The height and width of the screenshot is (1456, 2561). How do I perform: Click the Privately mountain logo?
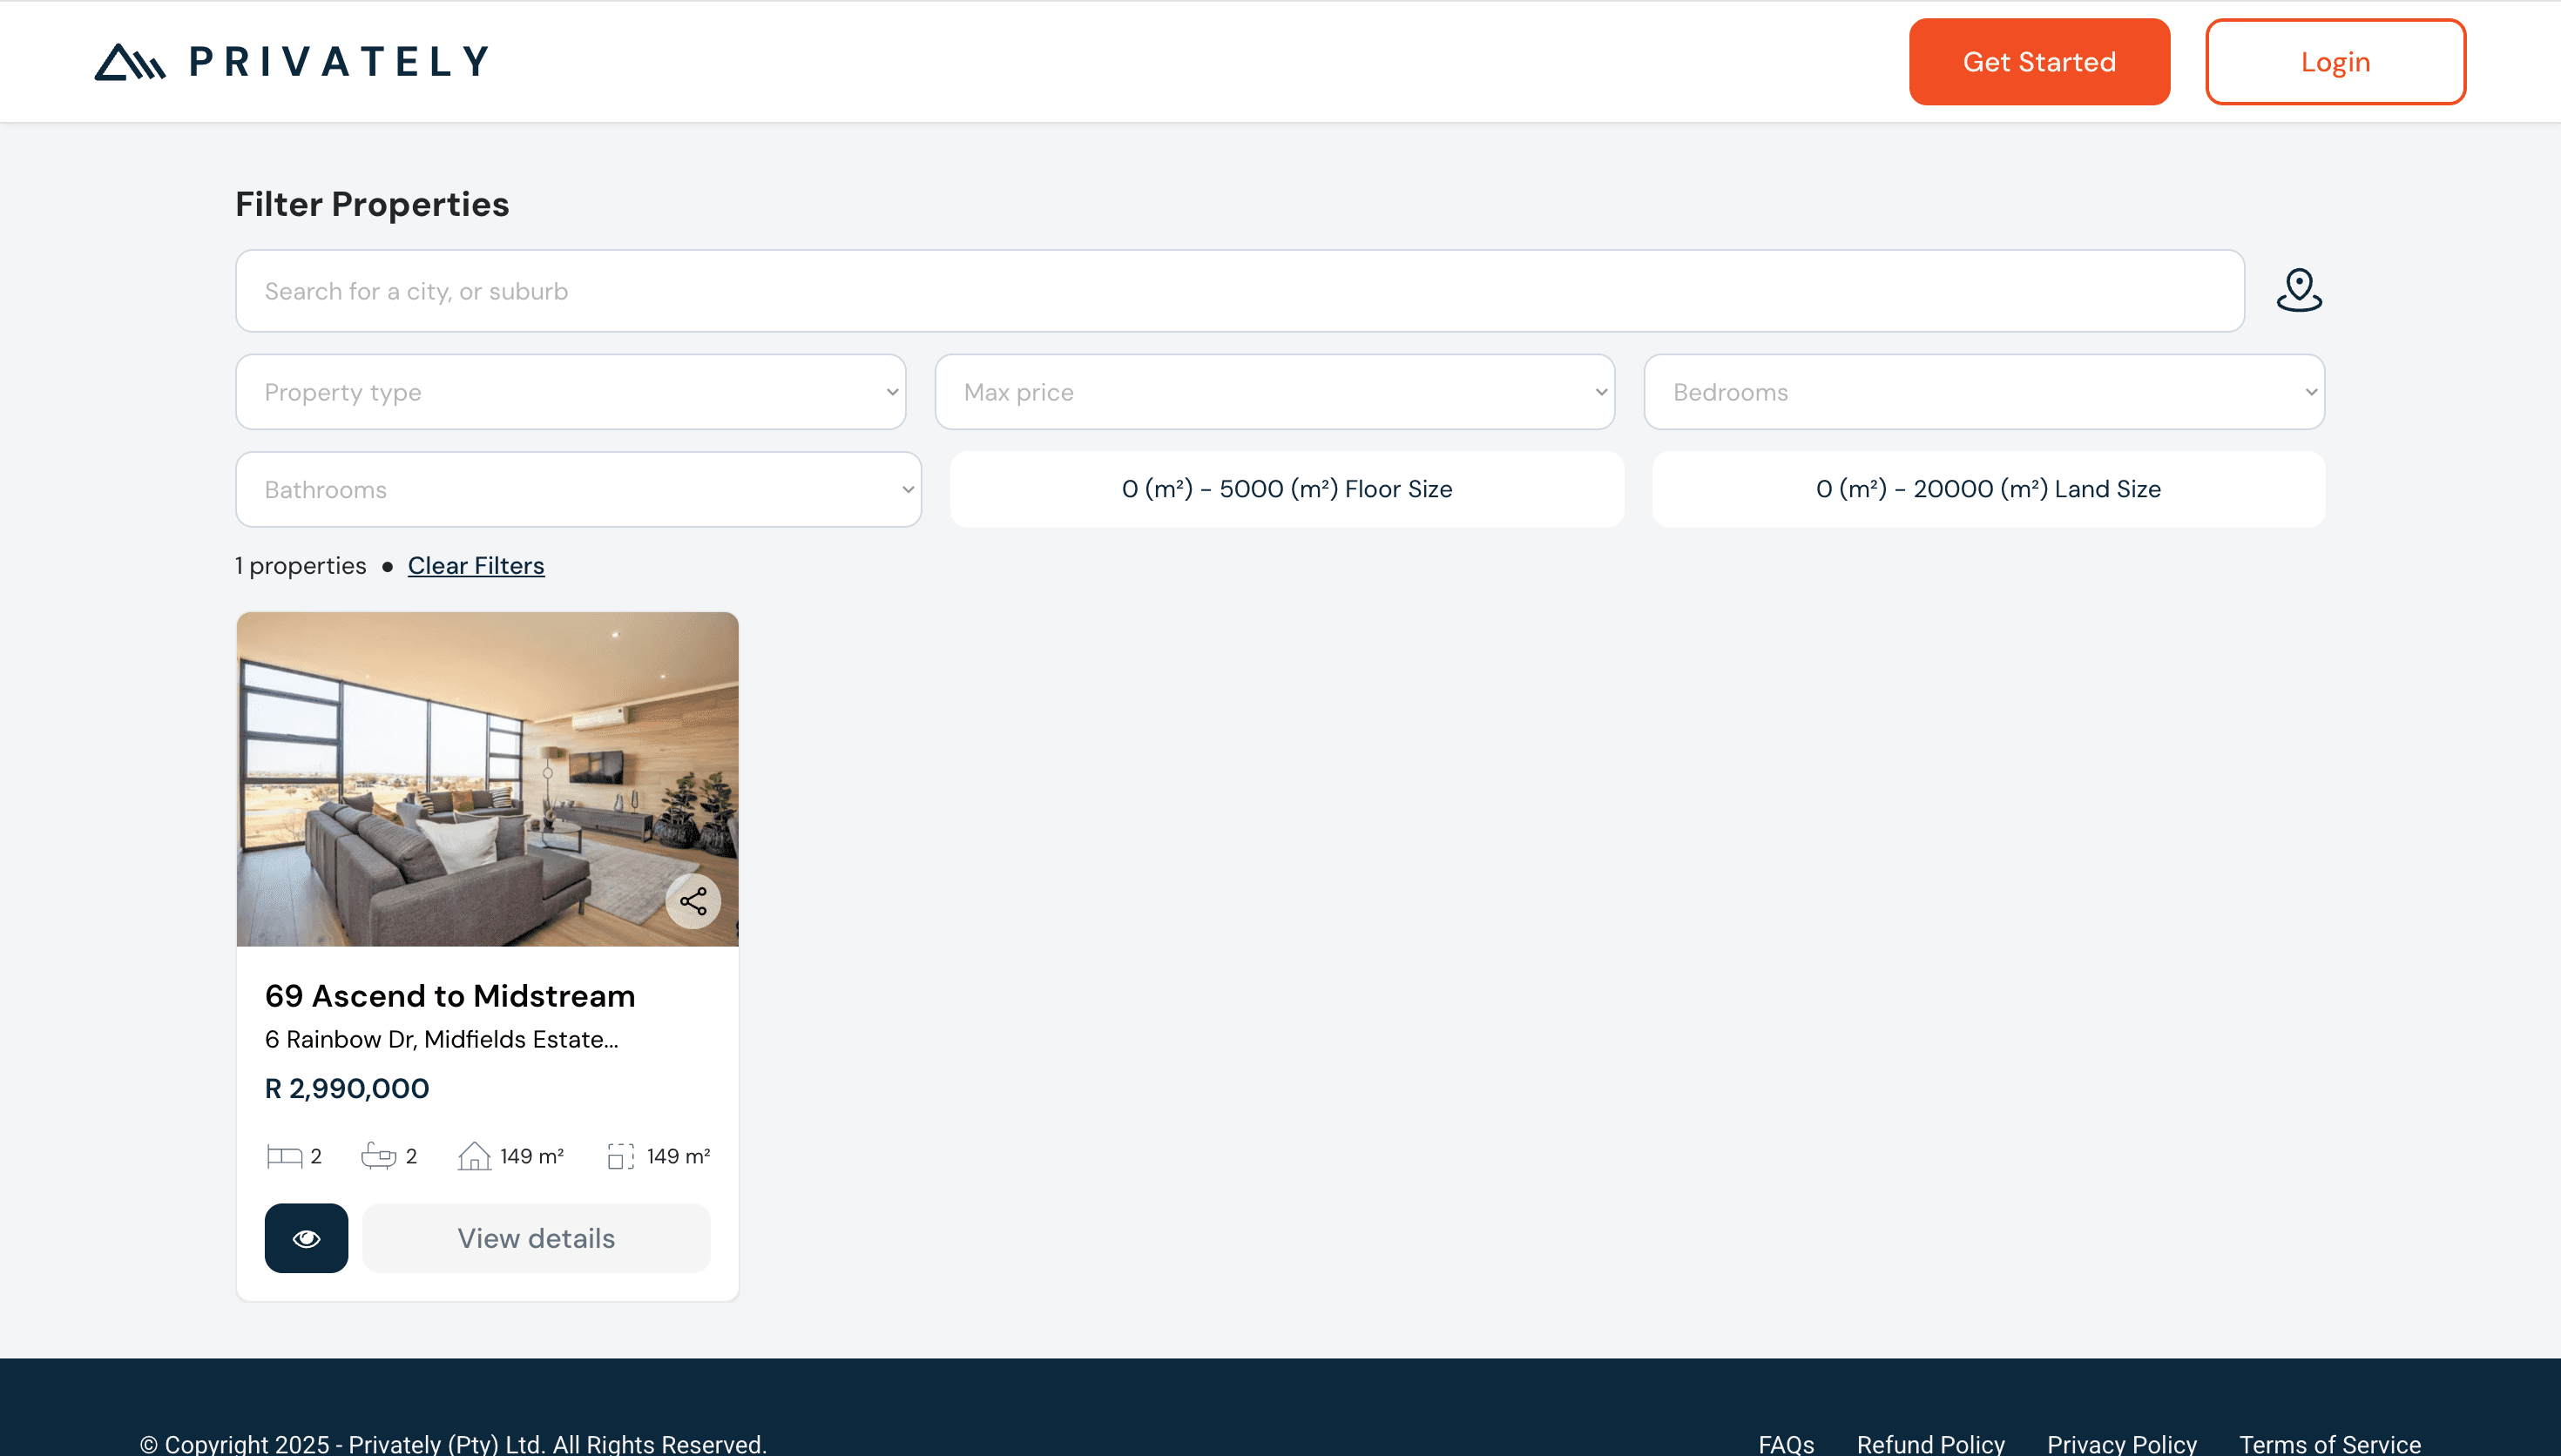(x=129, y=62)
